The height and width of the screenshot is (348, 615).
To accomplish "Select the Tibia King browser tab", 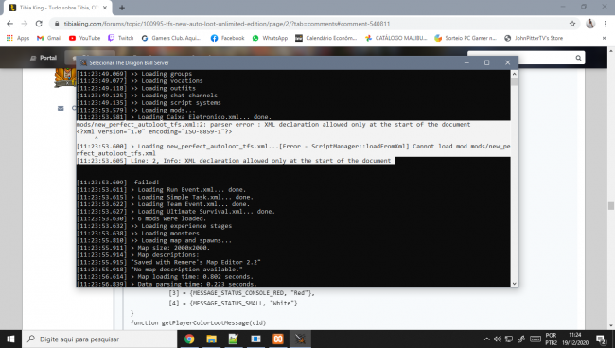I will point(58,8).
